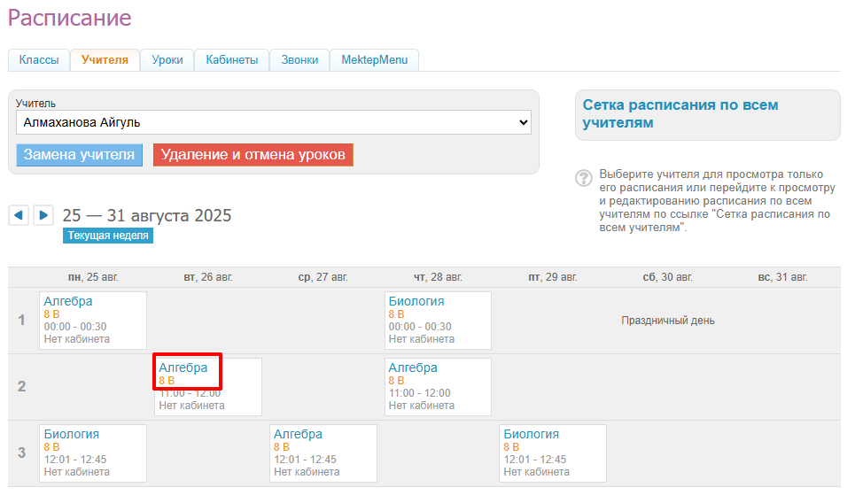The width and height of the screenshot is (855, 503).
Task: Click the Текущая неделя badge
Action: (x=108, y=236)
